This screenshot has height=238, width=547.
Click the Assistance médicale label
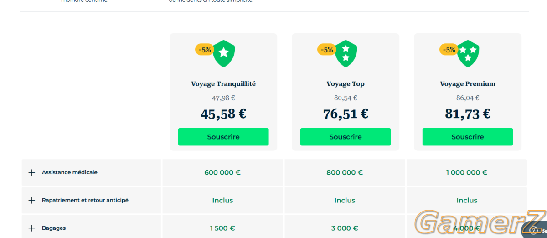click(x=70, y=172)
